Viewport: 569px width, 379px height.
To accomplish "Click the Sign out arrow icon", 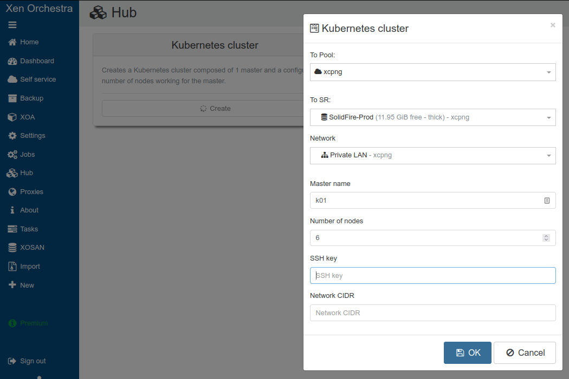I will pyautogui.click(x=12, y=361).
